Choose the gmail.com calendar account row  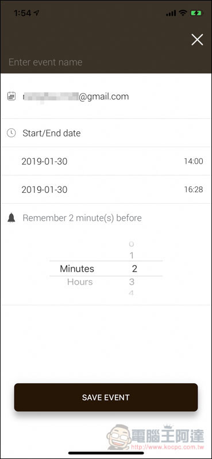pyautogui.click(x=106, y=96)
